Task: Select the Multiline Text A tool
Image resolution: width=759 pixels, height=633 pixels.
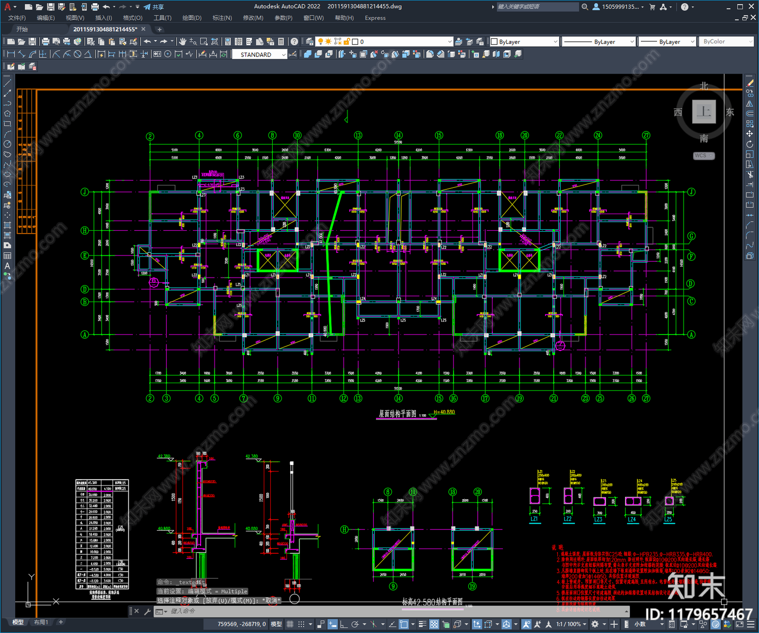Action: (x=7, y=266)
